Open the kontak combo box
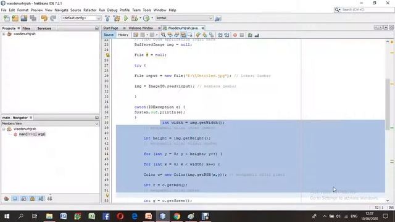Viewport: 395px width, 222px height. tap(184, 18)
